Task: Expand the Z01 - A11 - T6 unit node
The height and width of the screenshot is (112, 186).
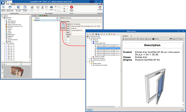Action: 5,45
